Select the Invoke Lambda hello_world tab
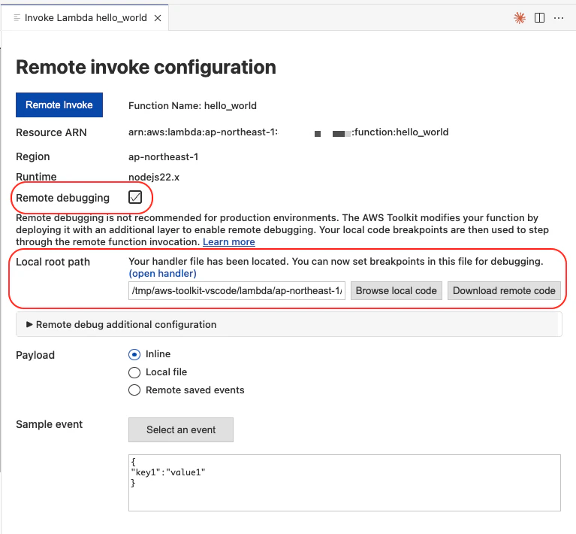Viewport: 576px width, 534px height. [x=85, y=17]
